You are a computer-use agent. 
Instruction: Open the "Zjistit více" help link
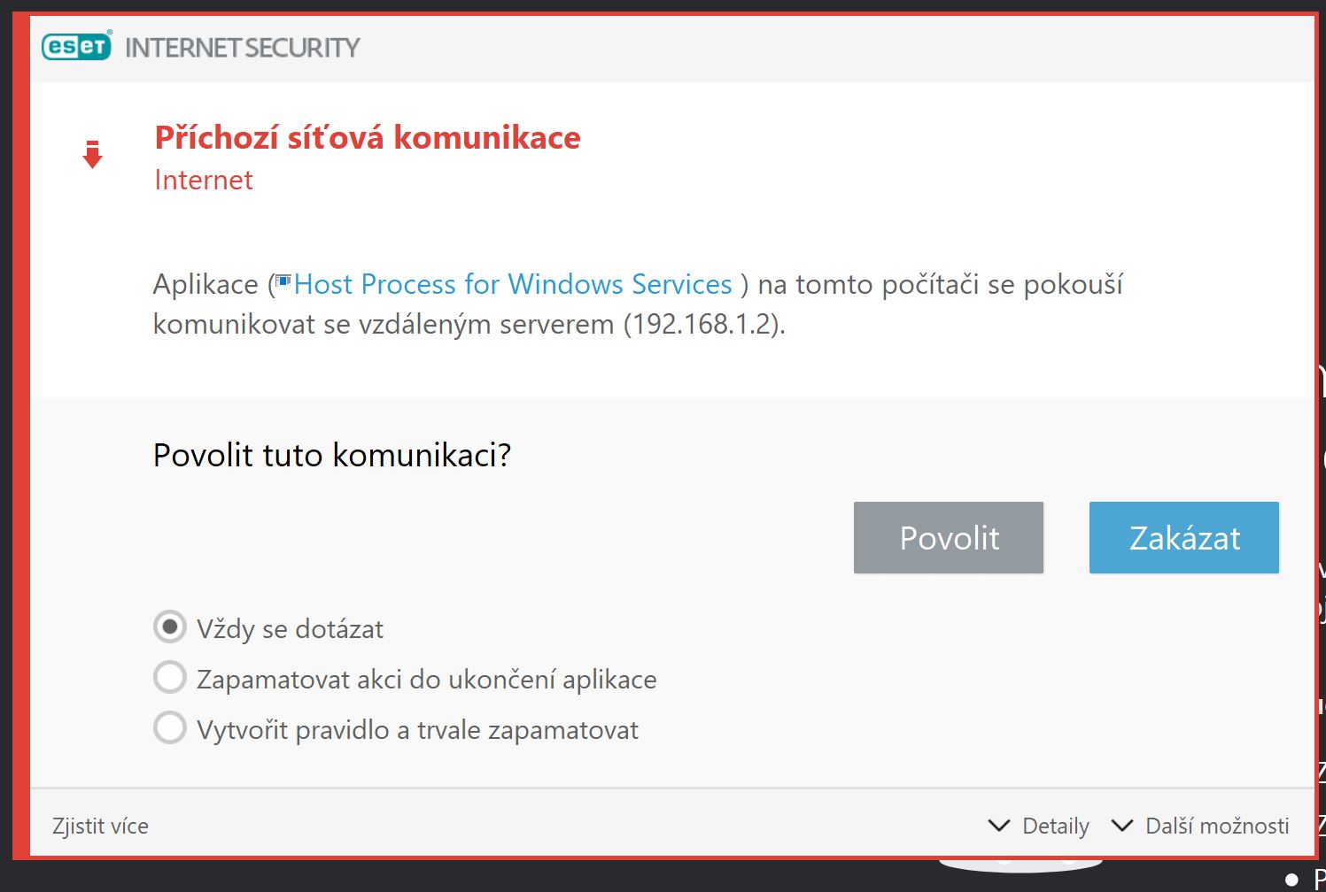[x=100, y=826]
